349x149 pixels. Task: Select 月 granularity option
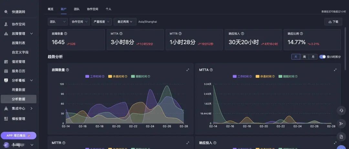pos(313,57)
